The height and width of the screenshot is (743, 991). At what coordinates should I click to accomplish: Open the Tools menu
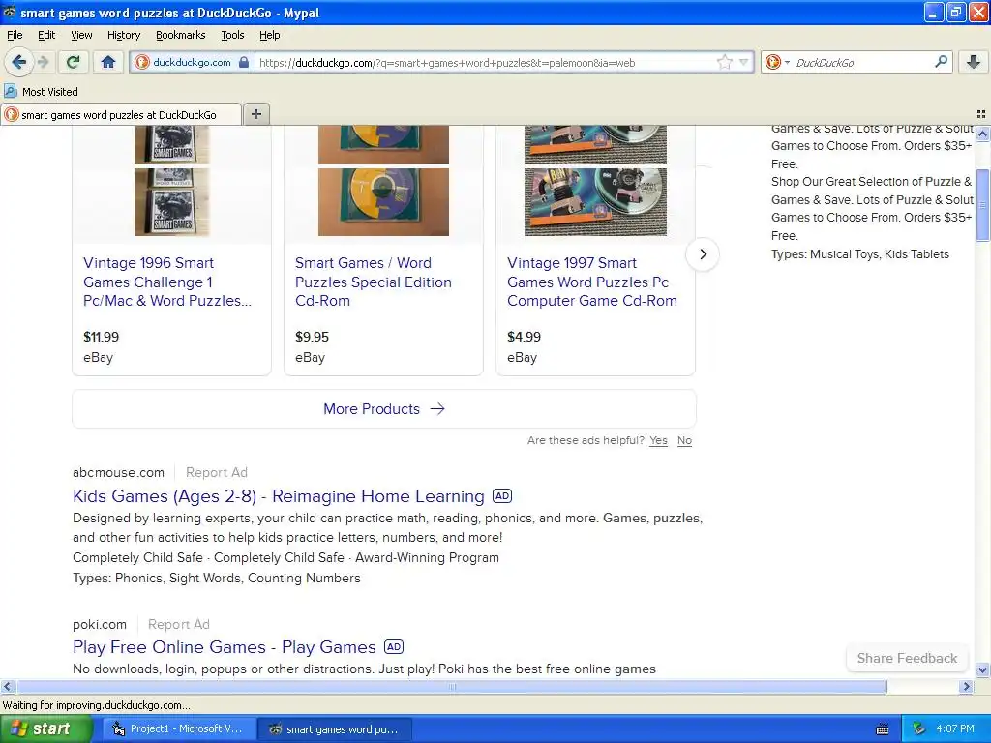(x=232, y=36)
